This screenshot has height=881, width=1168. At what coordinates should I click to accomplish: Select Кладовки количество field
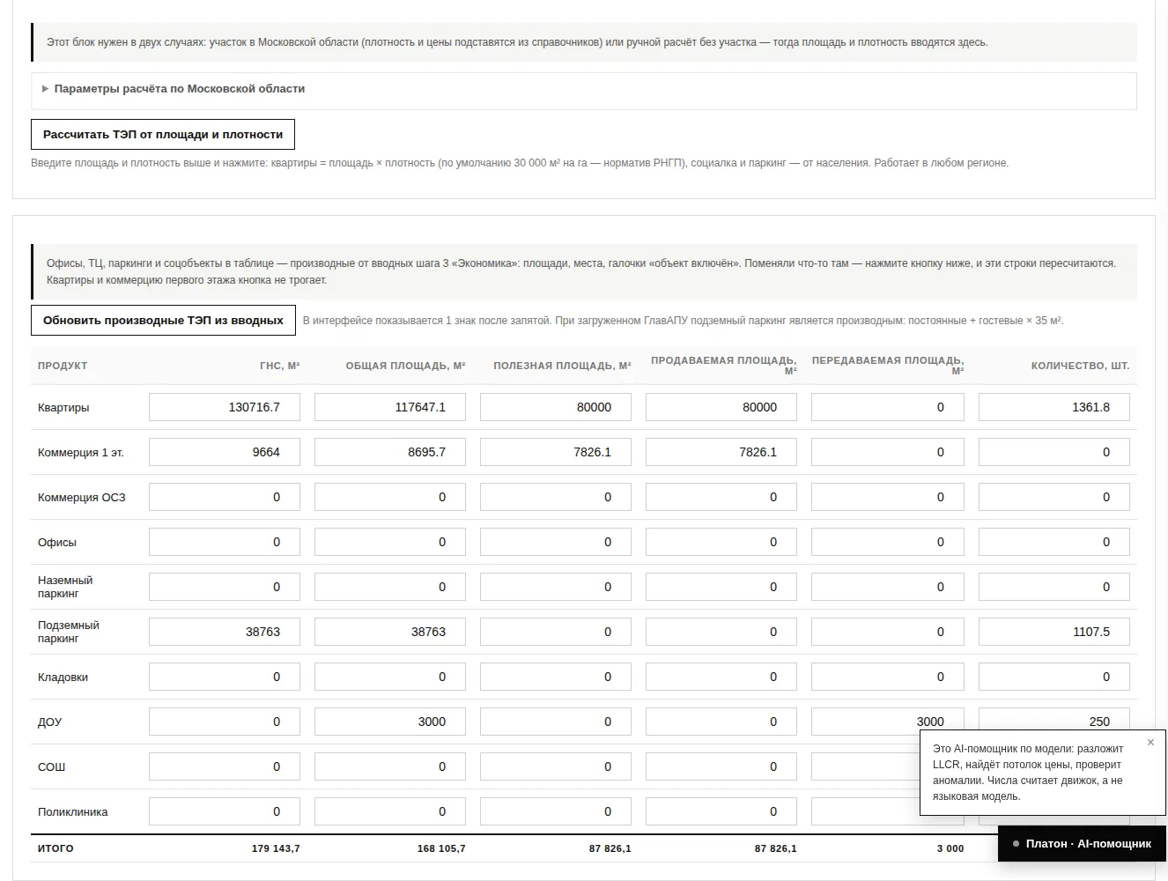tap(1054, 677)
